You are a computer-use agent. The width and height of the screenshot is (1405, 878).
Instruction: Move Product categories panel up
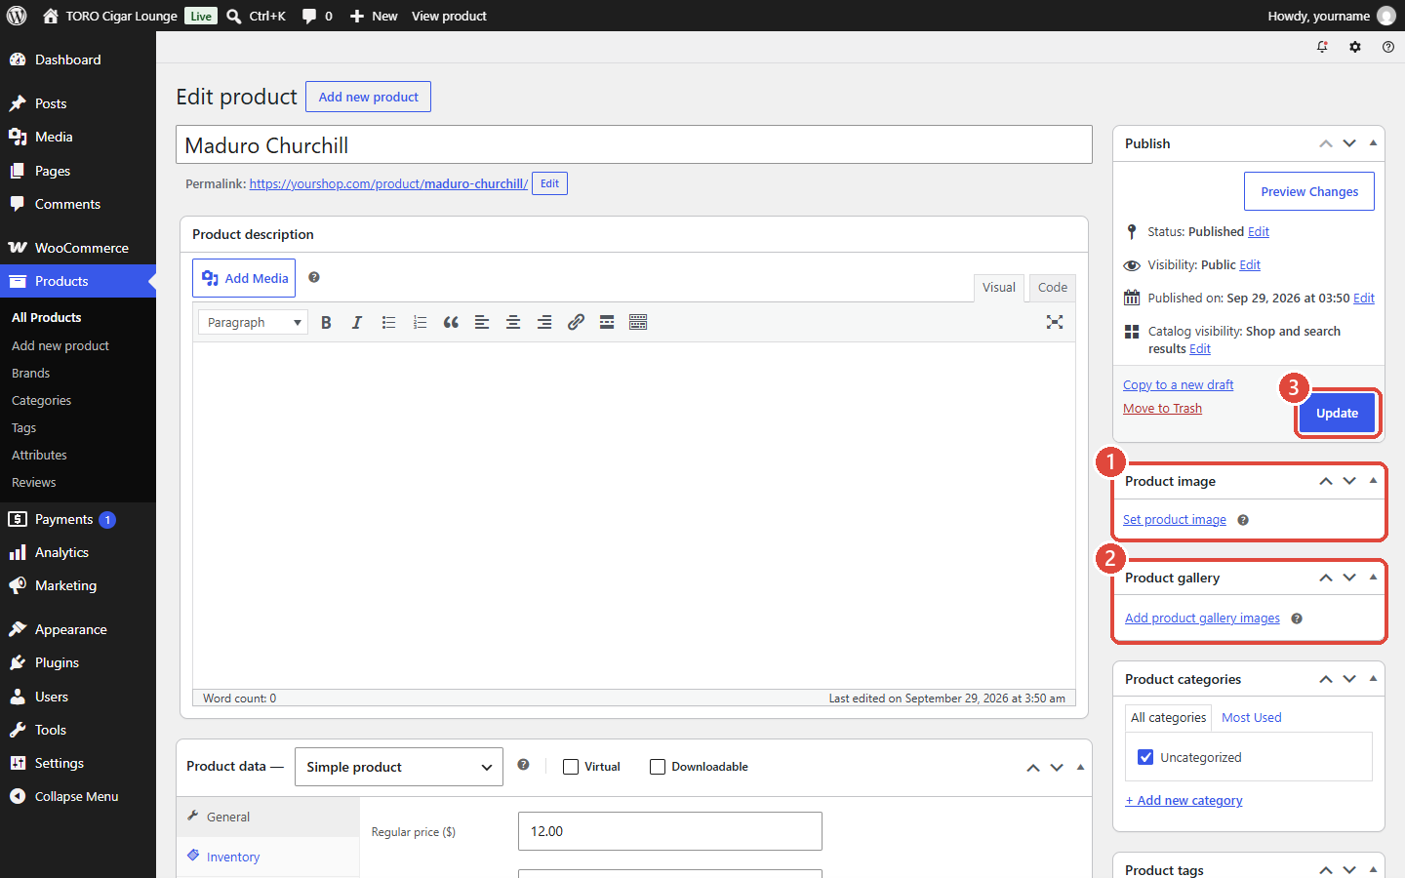click(x=1326, y=679)
